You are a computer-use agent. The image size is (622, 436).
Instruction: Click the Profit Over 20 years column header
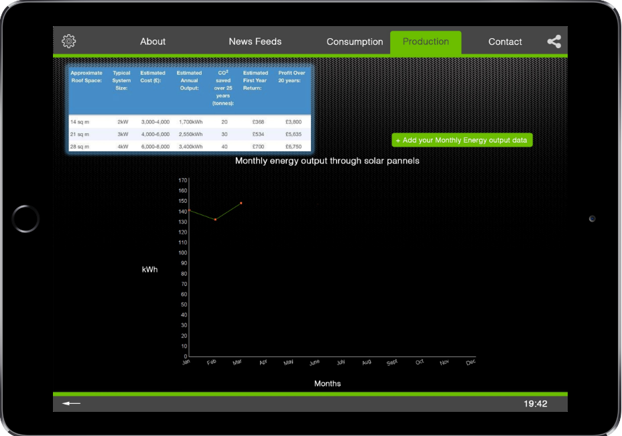[292, 76]
